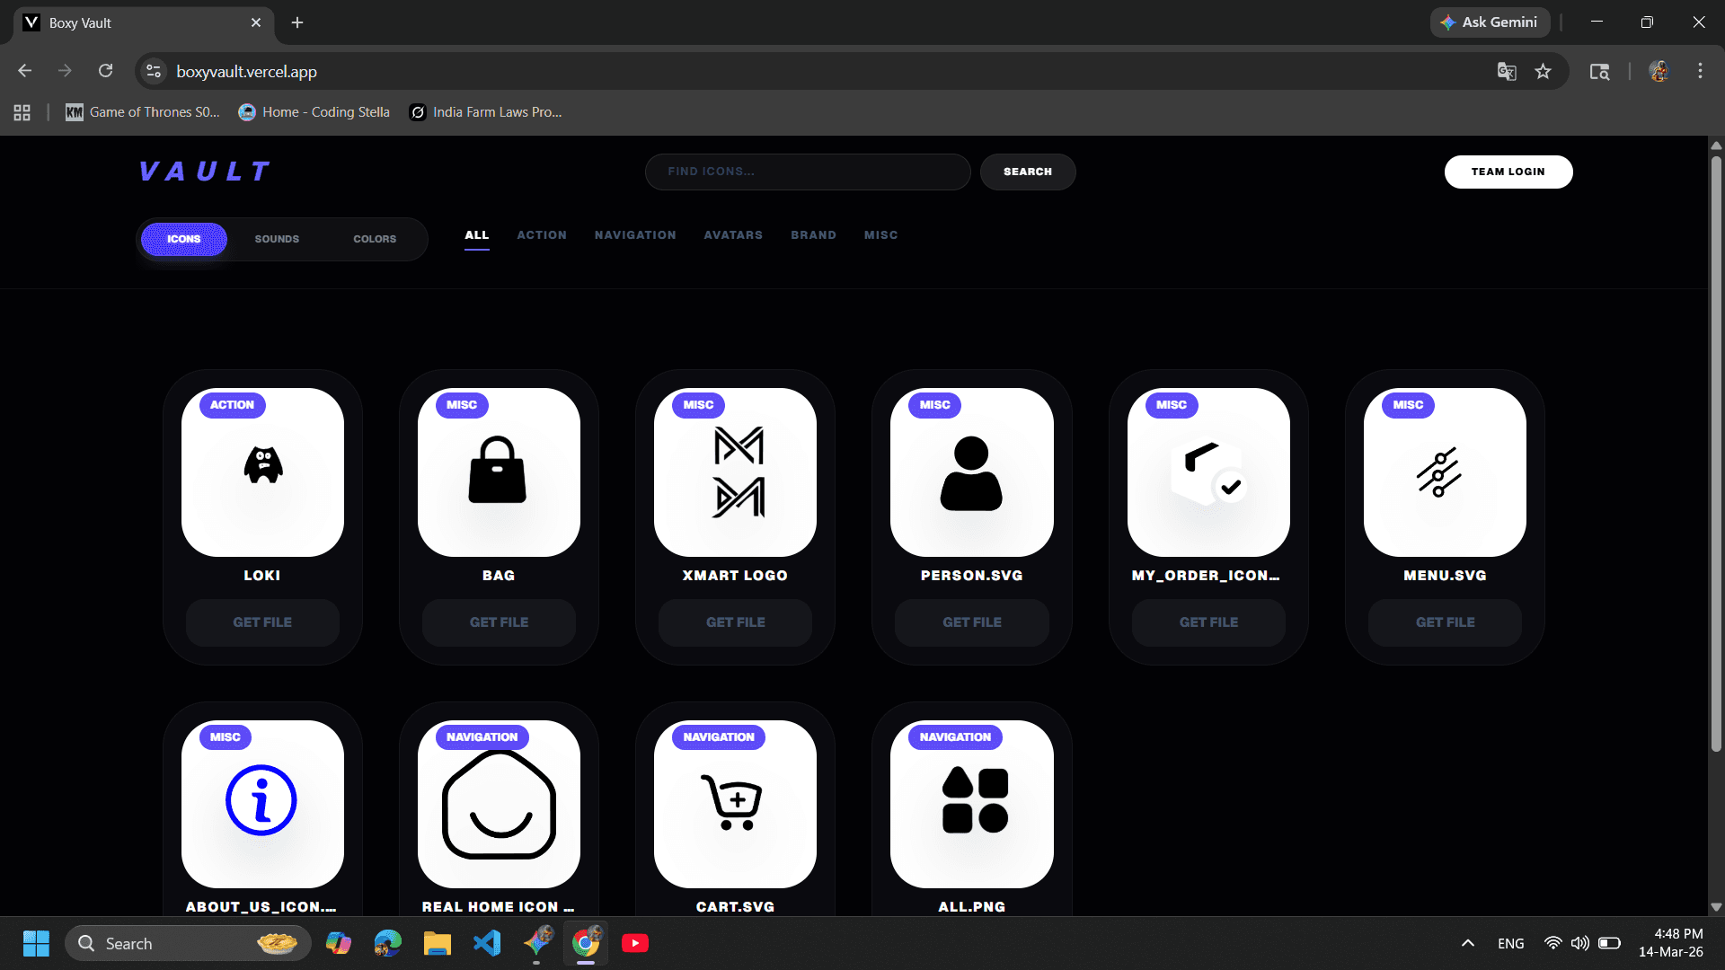
Task: Switch to the Icons section
Action: [x=184, y=239]
